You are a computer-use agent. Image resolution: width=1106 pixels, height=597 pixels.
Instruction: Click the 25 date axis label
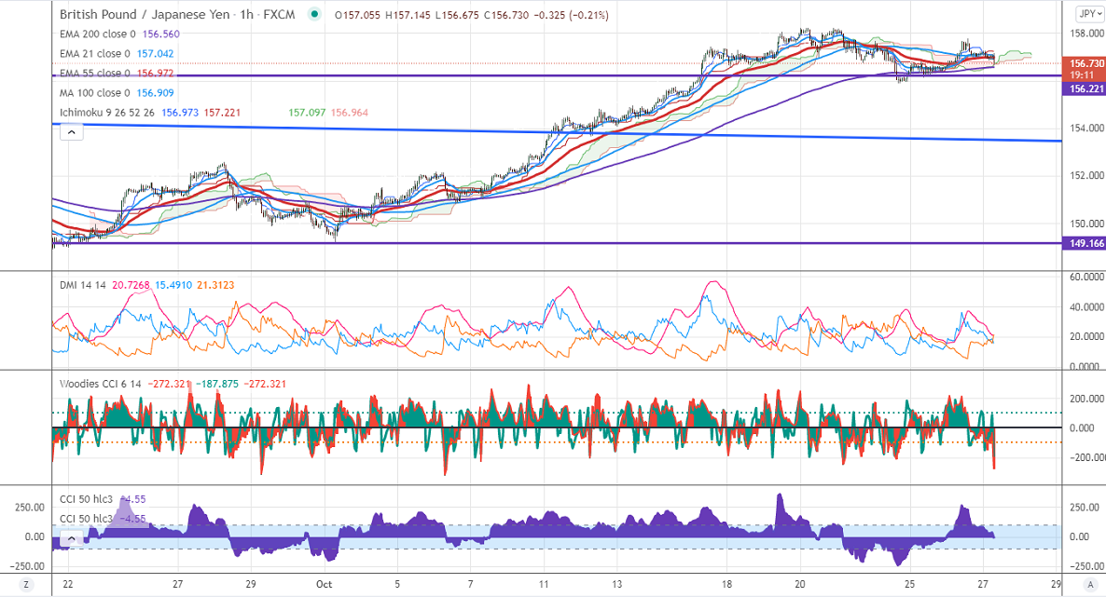(x=910, y=584)
